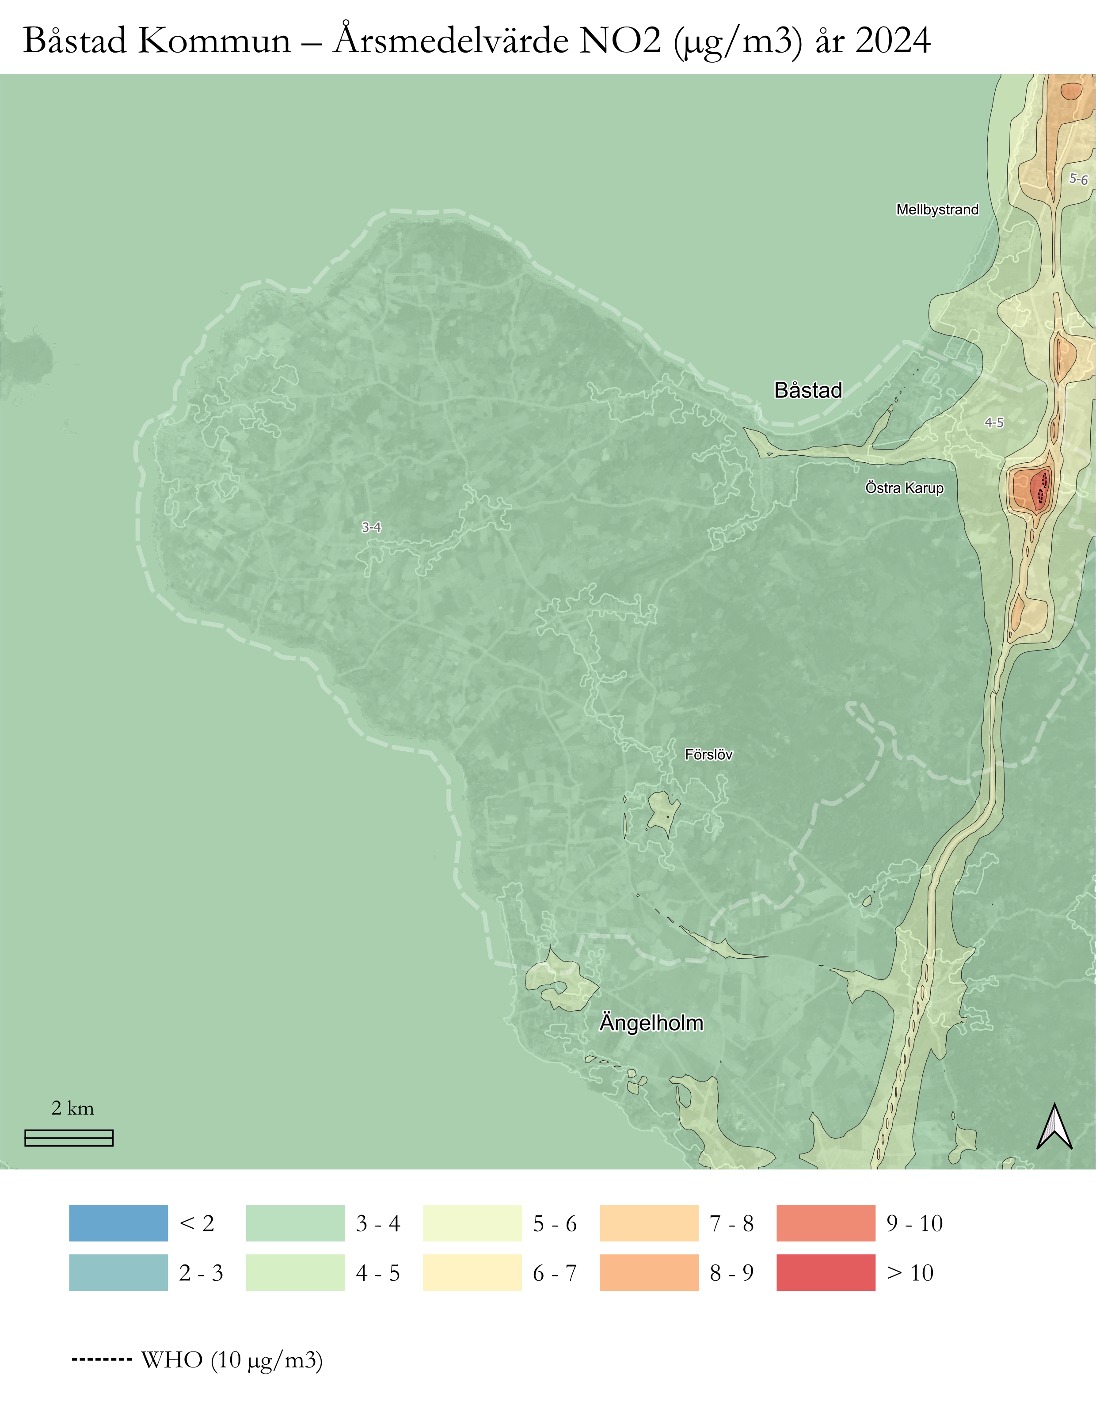Screen dimensions: 1096x1409
Task: Click the Ängelholm town label
Action: click(x=651, y=1023)
